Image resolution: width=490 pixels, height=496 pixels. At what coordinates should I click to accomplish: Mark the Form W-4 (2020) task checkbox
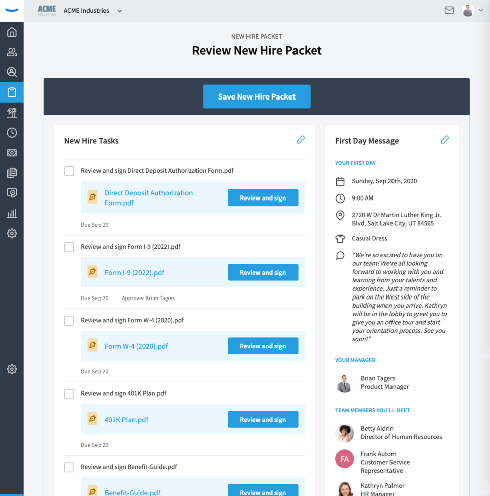click(x=69, y=320)
